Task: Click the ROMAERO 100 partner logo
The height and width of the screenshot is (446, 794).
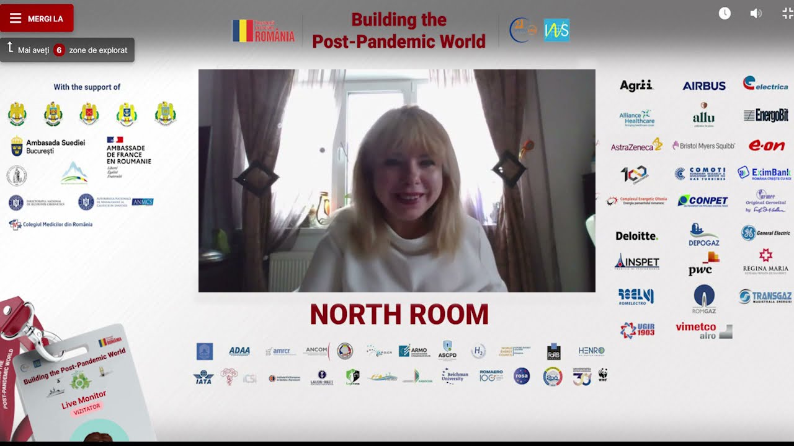Action: [x=491, y=376]
